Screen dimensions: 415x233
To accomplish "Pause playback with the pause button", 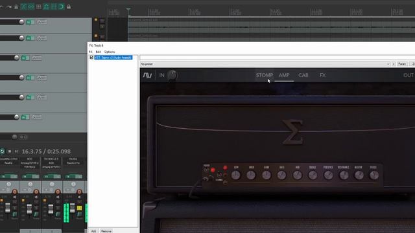I will [x=16, y=151].
